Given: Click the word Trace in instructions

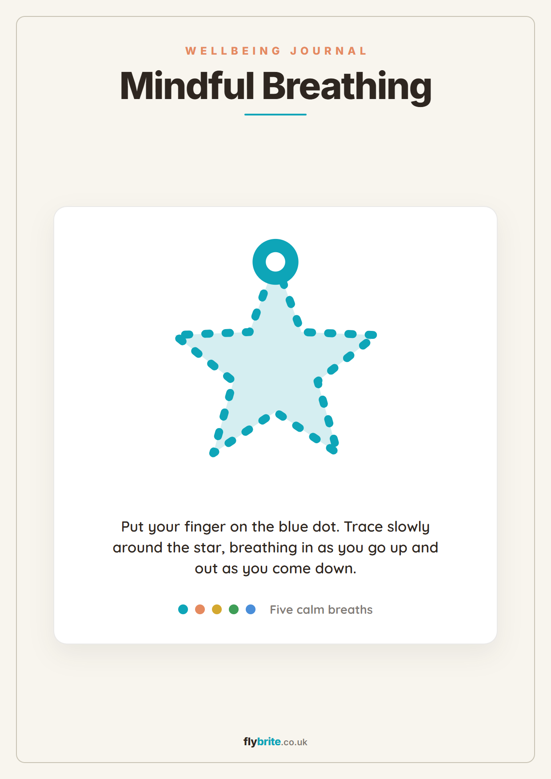Looking at the screenshot, I should pyautogui.click(x=363, y=527).
